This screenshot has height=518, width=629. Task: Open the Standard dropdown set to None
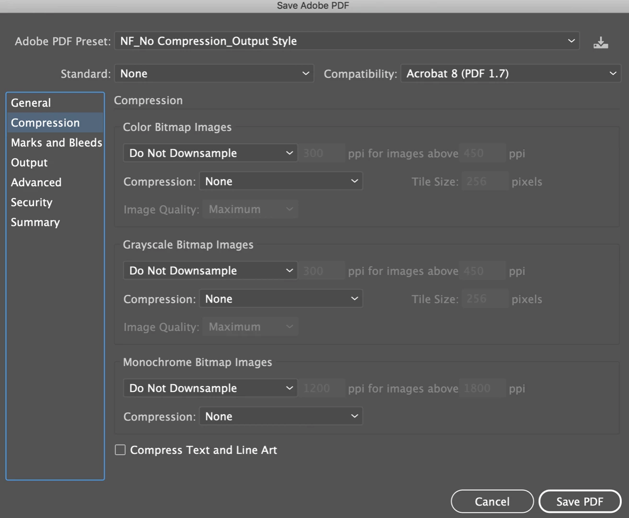click(214, 74)
